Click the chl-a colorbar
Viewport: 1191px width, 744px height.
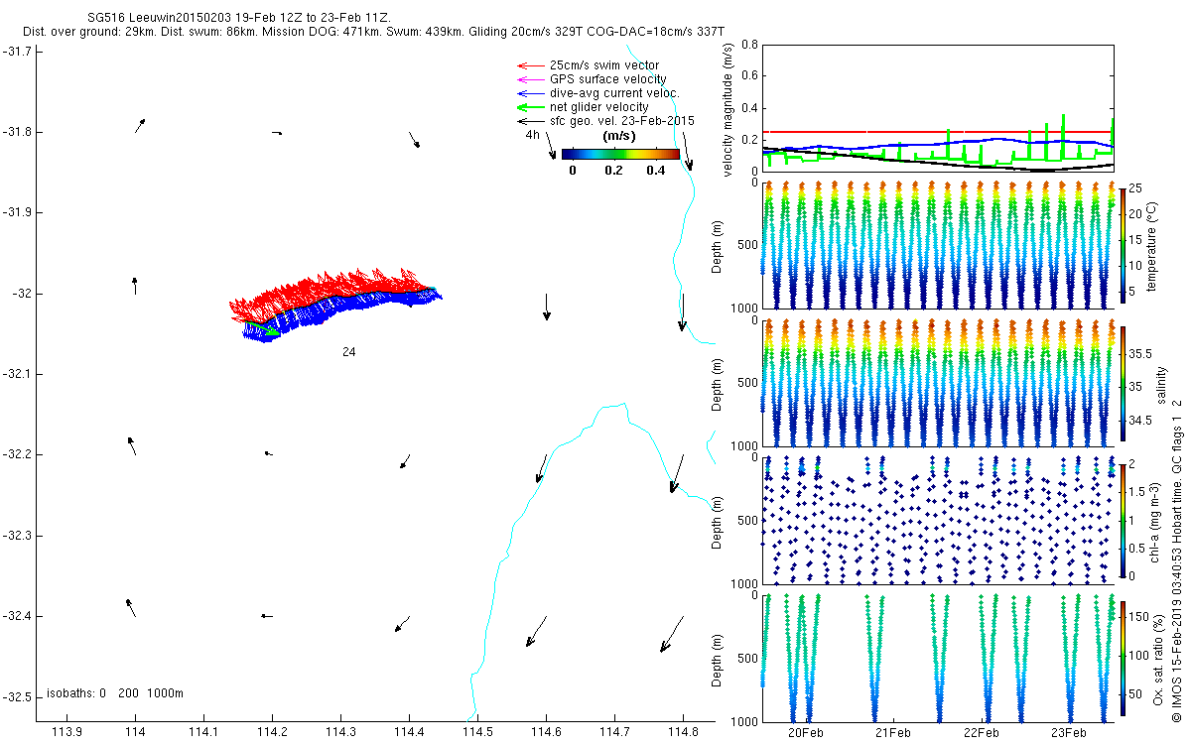click(x=1123, y=520)
